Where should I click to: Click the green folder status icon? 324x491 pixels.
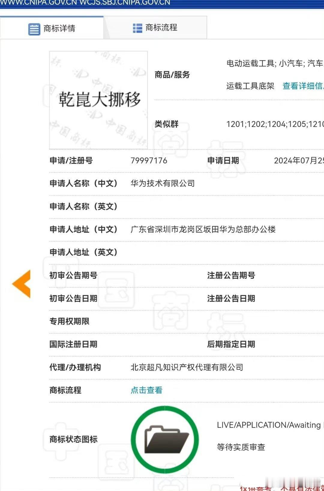[165, 439]
